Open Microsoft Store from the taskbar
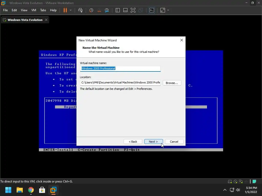 click(42, 190)
